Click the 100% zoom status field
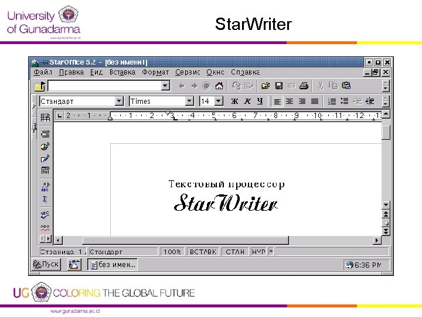 172,252
